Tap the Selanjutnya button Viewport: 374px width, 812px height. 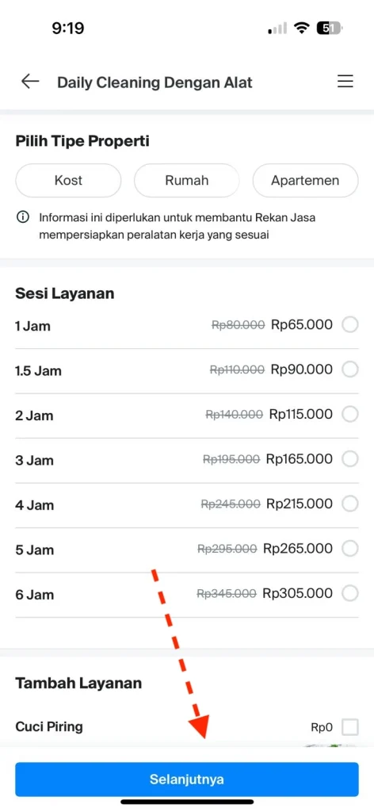pos(187,779)
